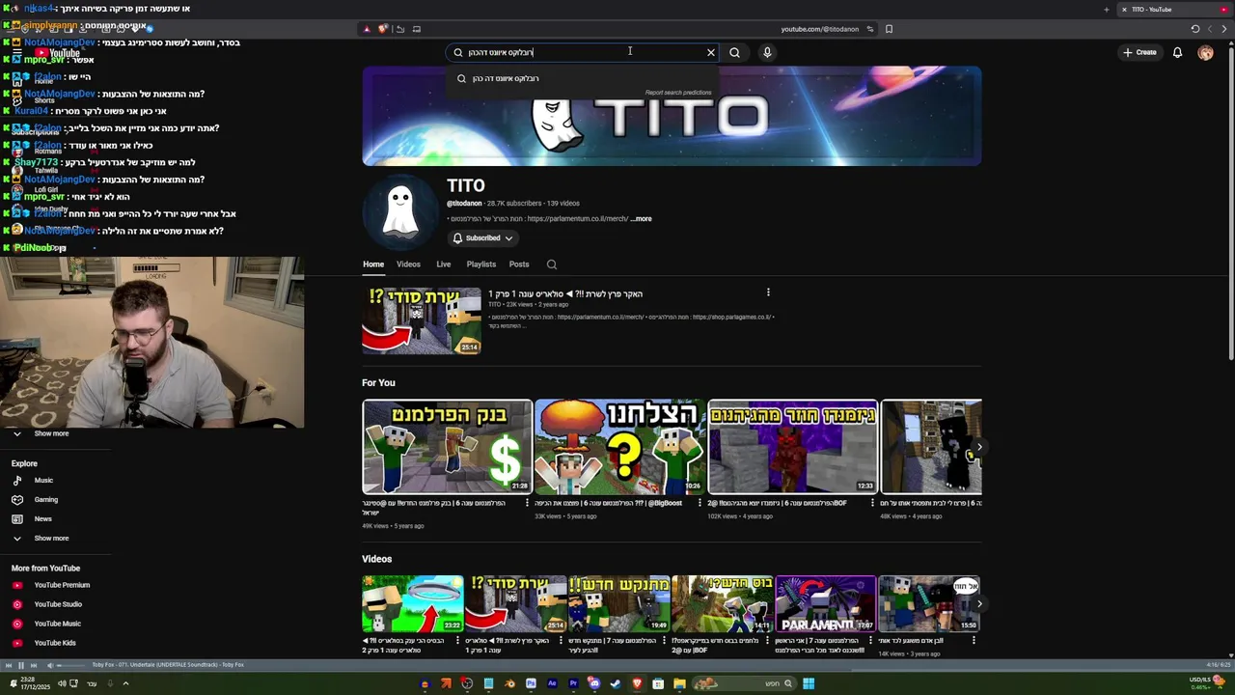1235x695 pixels.
Task: Clear the YouTube search box text
Action: click(711, 52)
